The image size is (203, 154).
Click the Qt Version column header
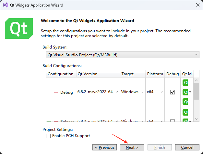point(98,74)
